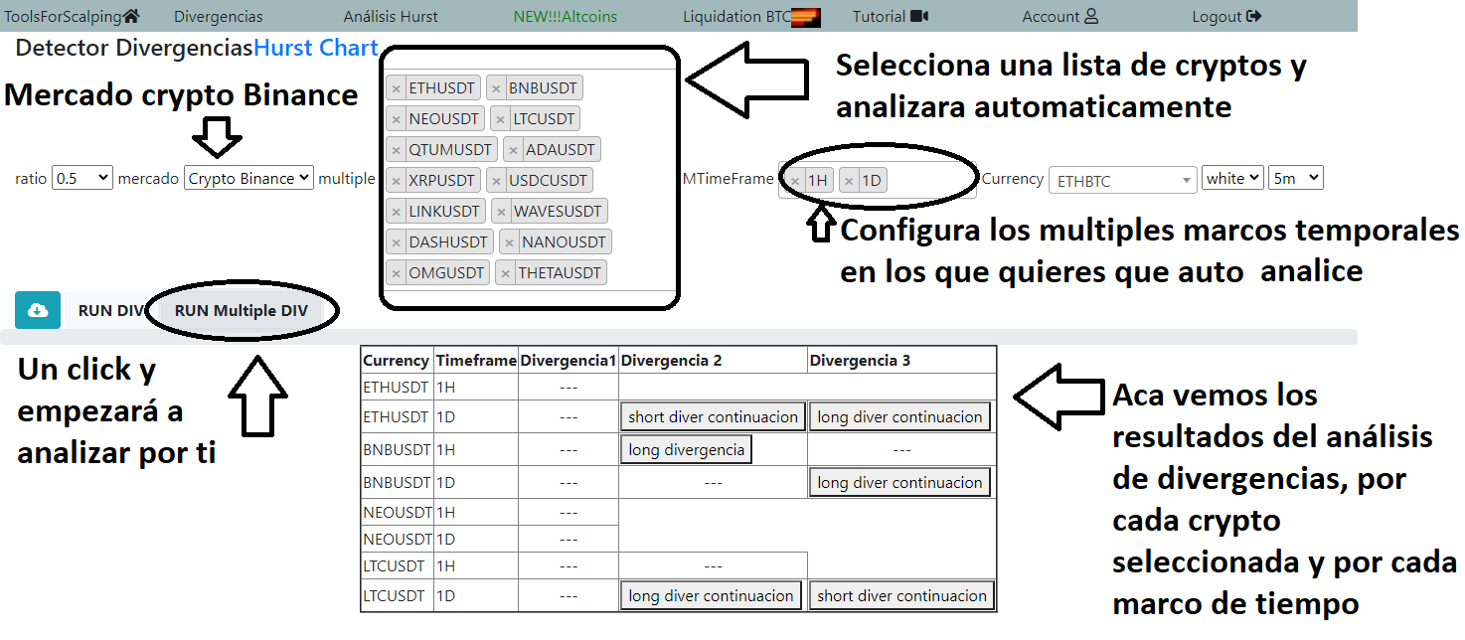Go to Análisis Hurst page
Viewport: 1465px width, 640px height.
pos(391,16)
